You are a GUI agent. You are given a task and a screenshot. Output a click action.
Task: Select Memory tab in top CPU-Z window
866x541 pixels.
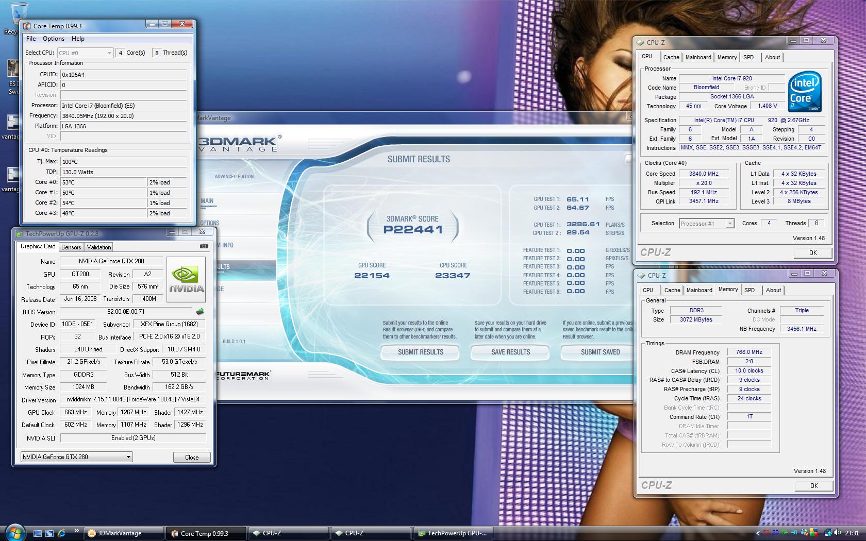727,57
